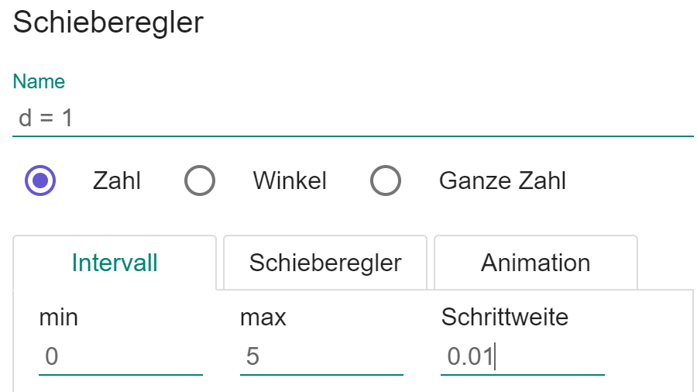Click the Schieberegler dialog heading
697x392 pixels.
pos(108,22)
